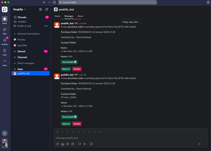Toggle italic formatting in composer
This screenshot has height=151, width=211.
click(62, 132)
